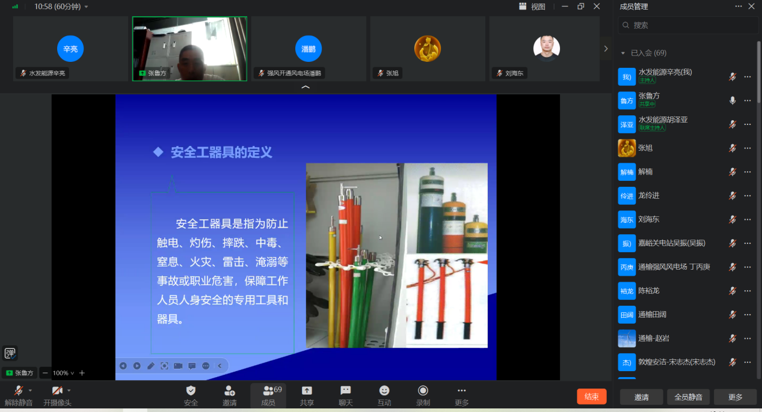Select the pencil annotation tool on slide

tap(150, 366)
